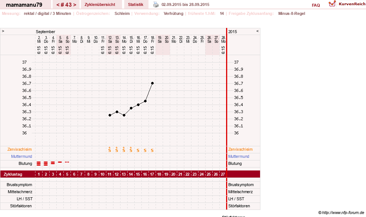Select the temperature point at 36.45 on day 16
366x217 pixels.
pos(146,101)
